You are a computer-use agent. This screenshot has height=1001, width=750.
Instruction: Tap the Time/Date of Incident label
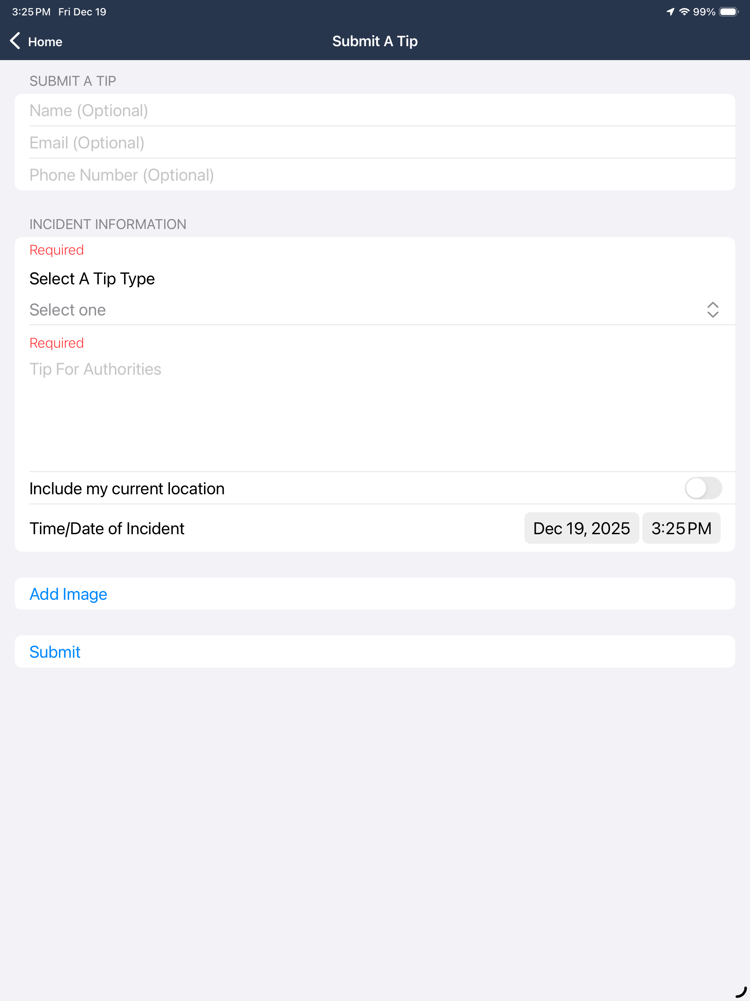[x=107, y=529]
